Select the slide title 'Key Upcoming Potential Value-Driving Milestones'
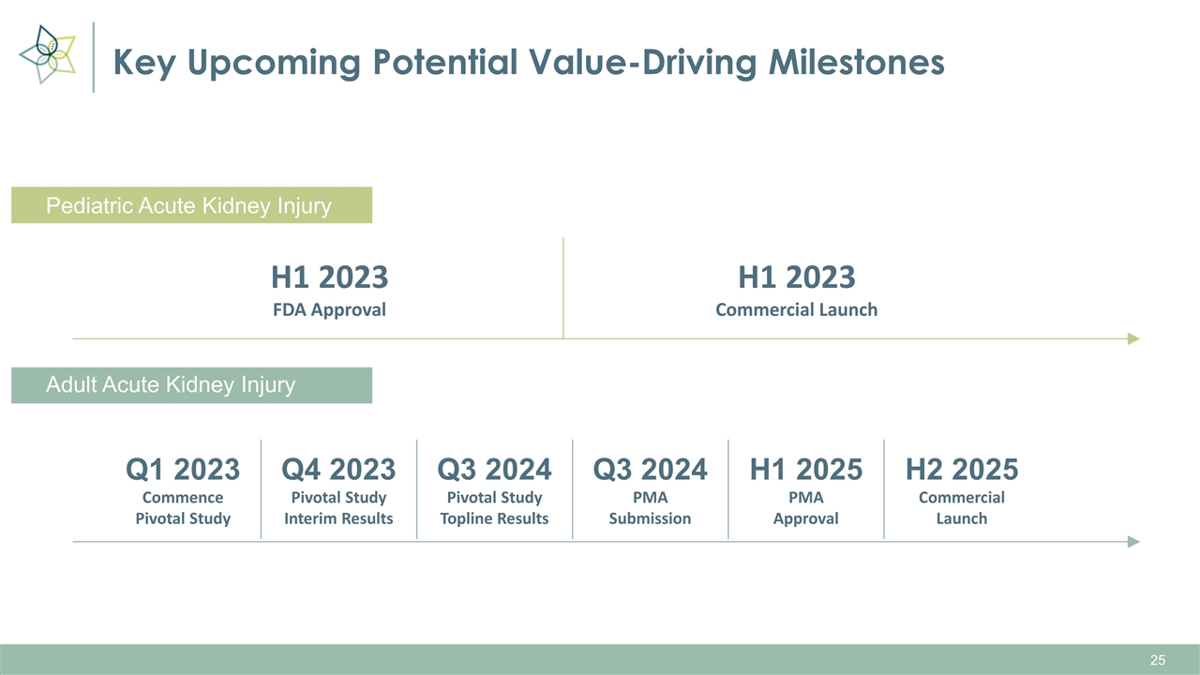 click(x=528, y=62)
